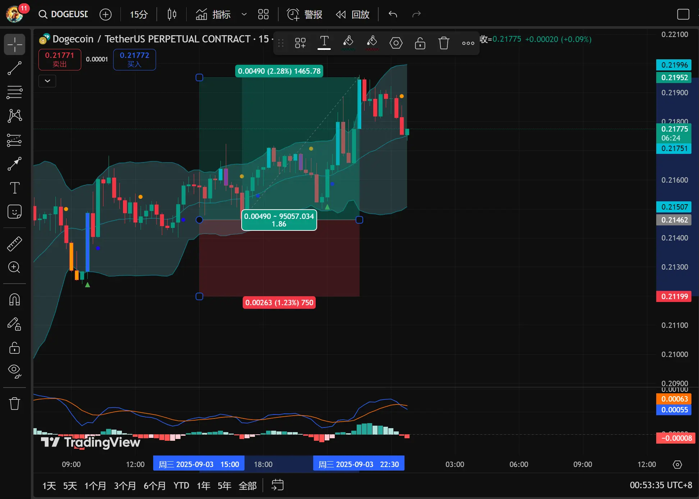Select the profit target corner handle
The width and height of the screenshot is (699, 499).
point(199,77)
